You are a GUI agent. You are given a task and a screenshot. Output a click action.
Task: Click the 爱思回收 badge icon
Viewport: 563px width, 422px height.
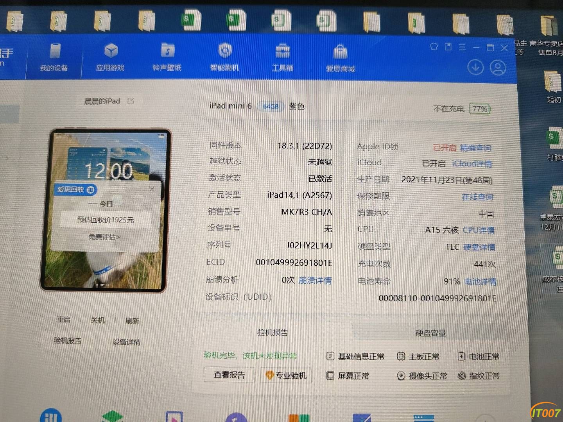[91, 190]
